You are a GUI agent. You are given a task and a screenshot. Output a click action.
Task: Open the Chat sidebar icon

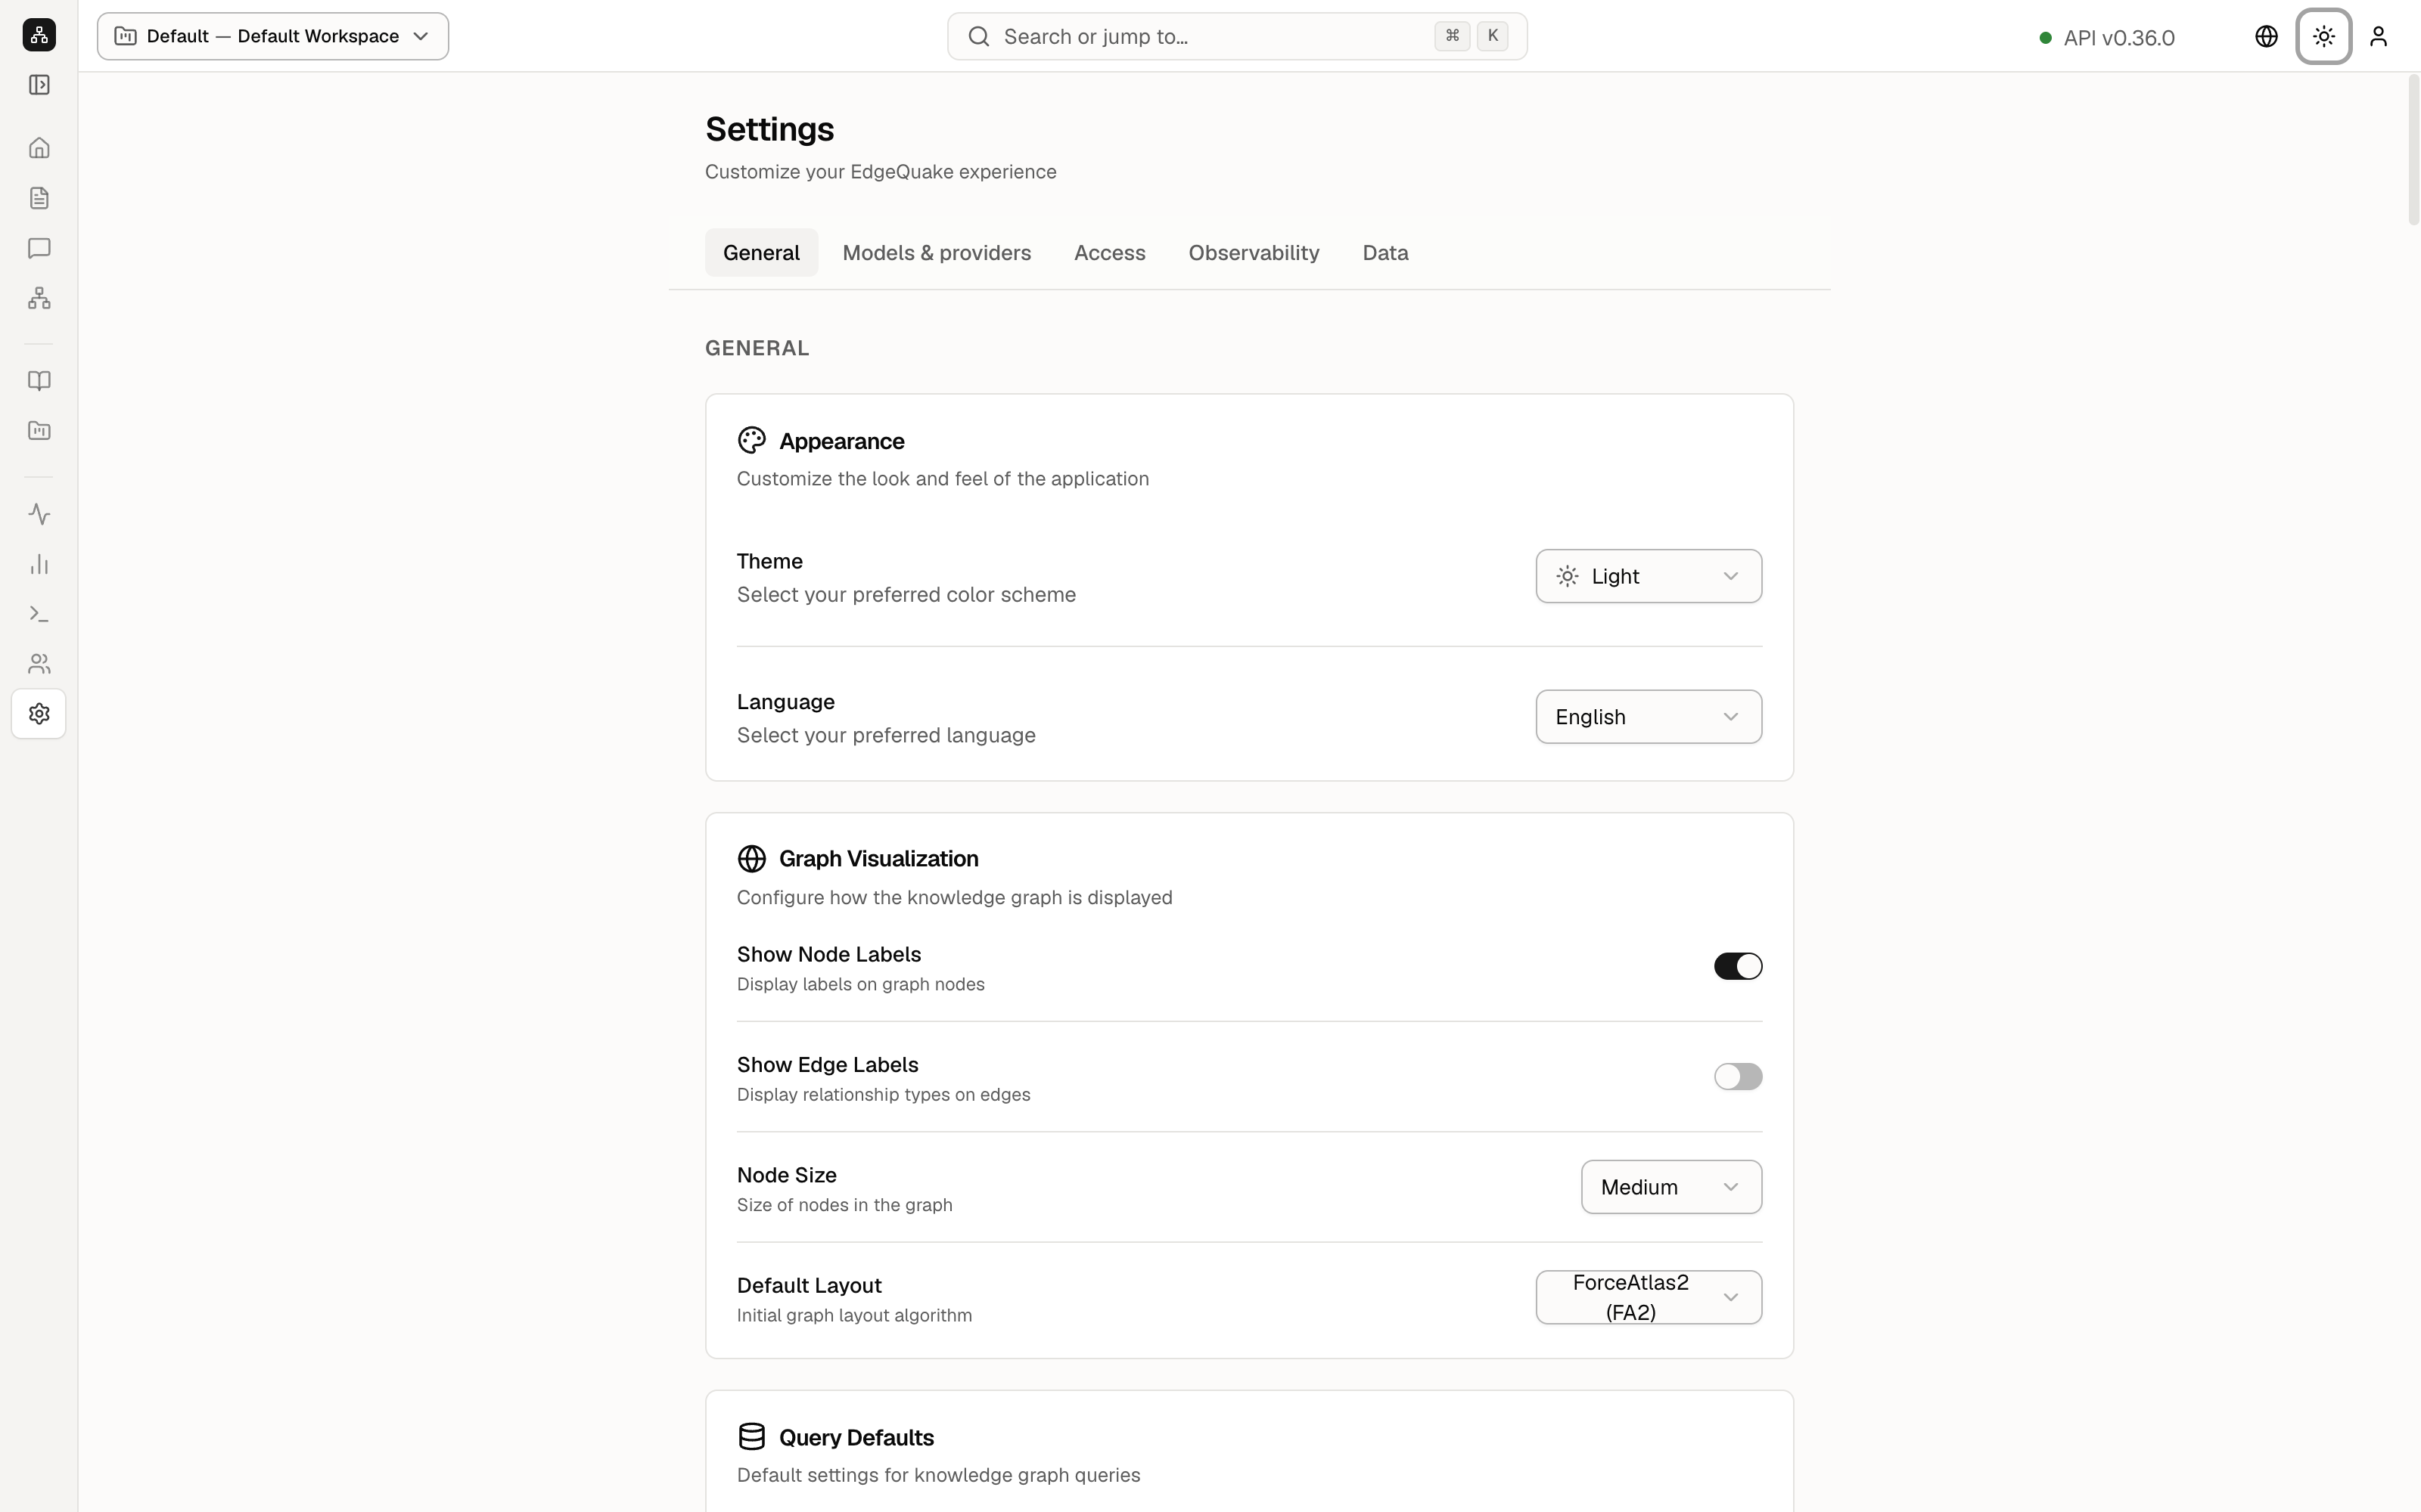pyautogui.click(x=39, y=248)
